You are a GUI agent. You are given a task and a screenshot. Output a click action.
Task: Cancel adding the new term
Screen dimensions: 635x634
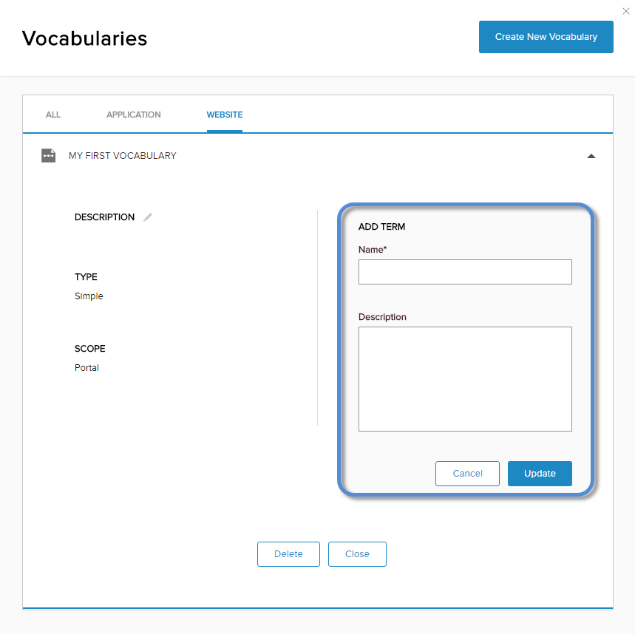pyautogui.click(x=467, y=473)
